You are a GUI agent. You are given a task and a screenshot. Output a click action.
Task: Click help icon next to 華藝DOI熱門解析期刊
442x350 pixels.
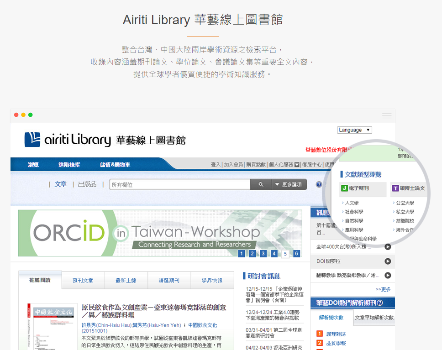click(380, 303)
